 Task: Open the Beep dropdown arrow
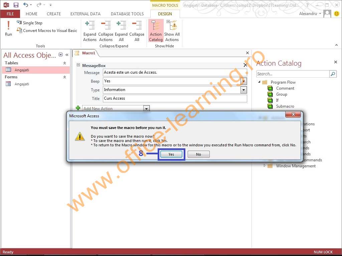(x=243, y=81)
